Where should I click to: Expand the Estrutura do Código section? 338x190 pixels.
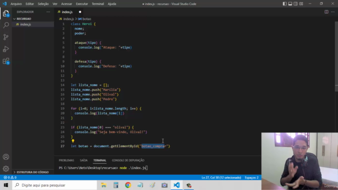pos(33,172)
